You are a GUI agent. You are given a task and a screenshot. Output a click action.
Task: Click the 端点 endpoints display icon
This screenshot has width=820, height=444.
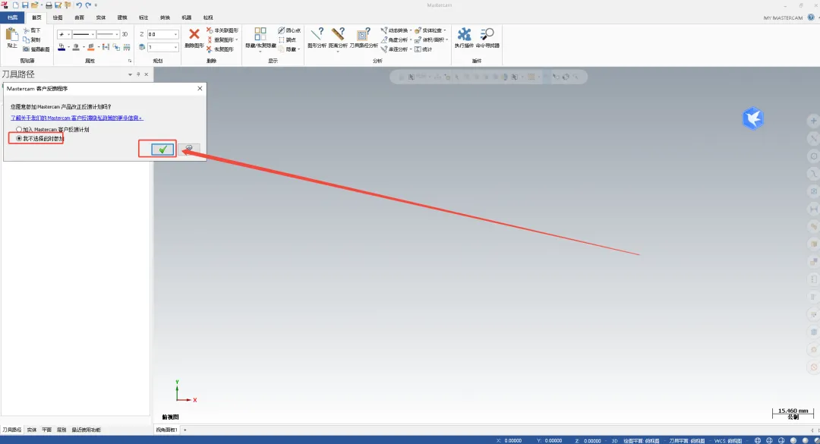click(x=282, y=39)
